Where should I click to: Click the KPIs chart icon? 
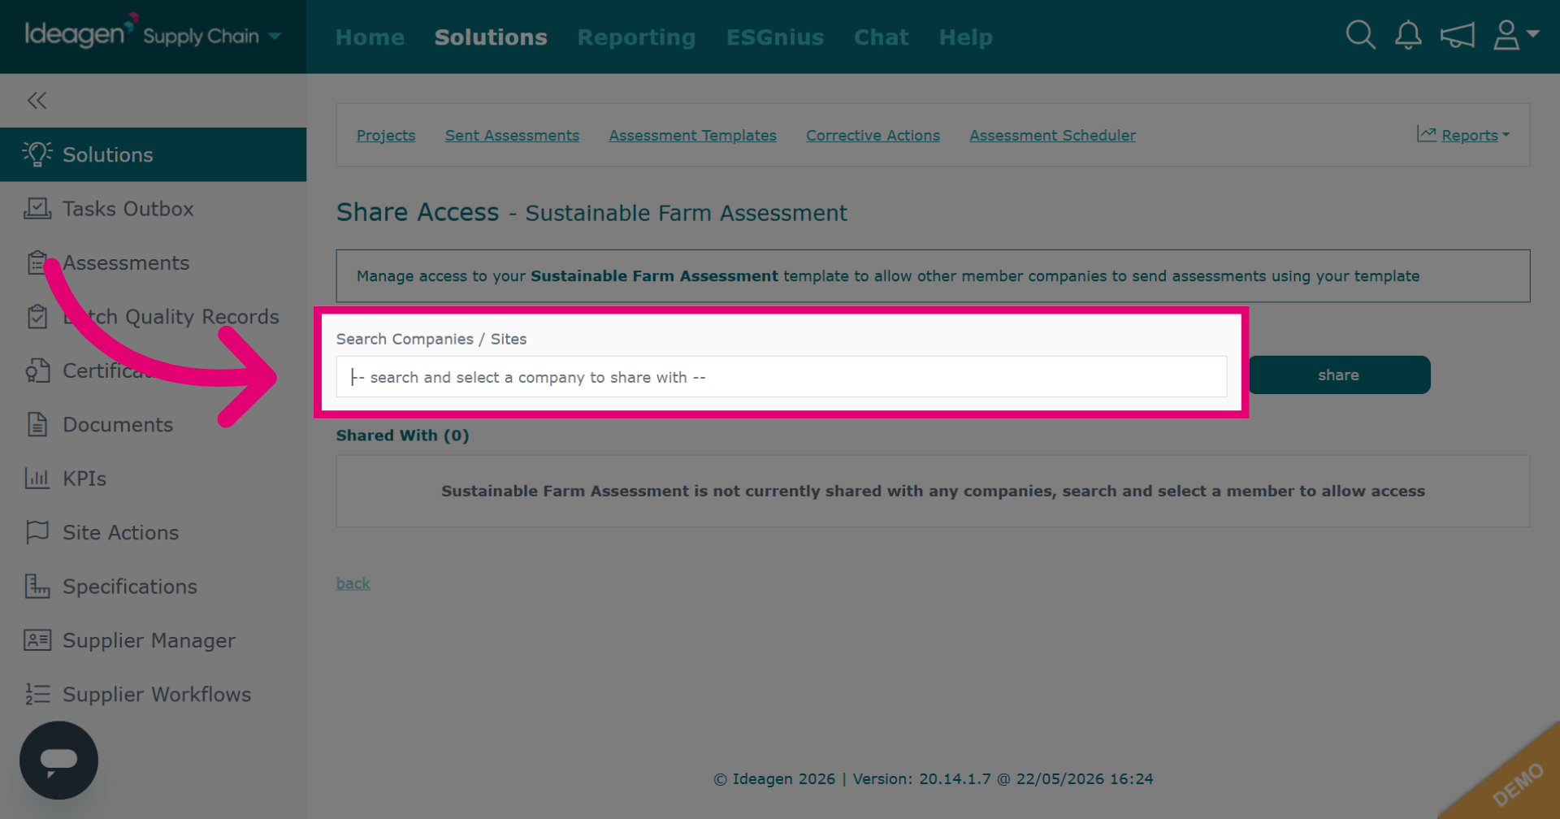pyautogui.click(x=37, y=479)
